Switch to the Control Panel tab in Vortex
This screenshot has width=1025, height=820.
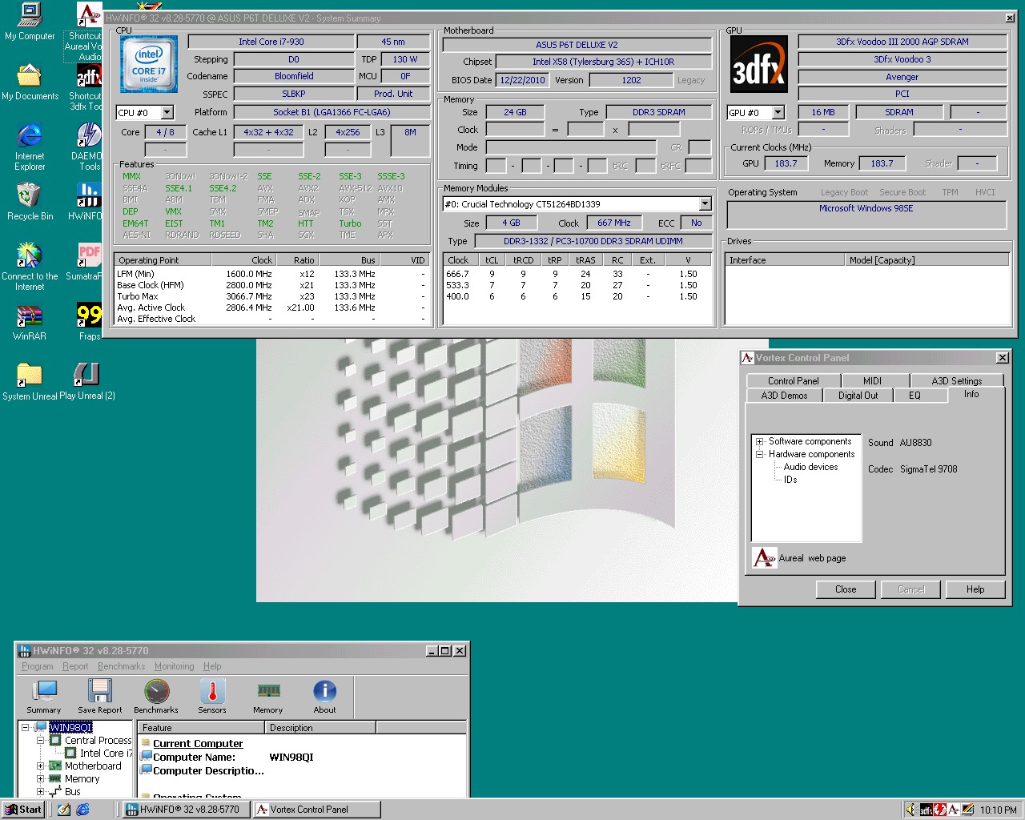(x=793, y=381)
